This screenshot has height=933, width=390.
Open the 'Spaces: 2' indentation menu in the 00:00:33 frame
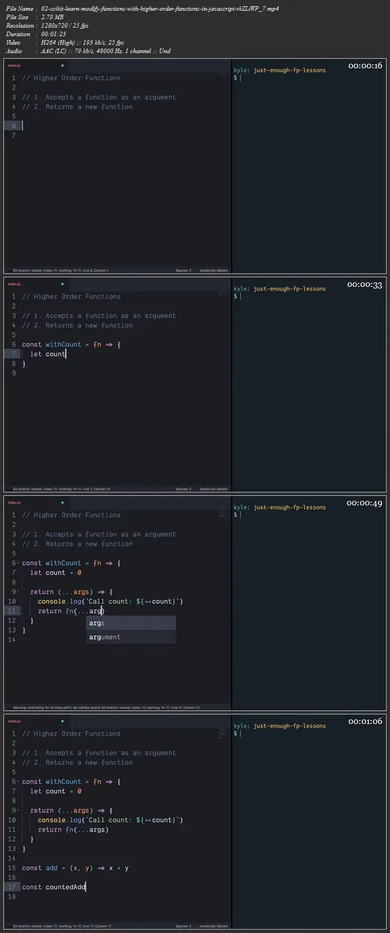[x=183, y=489]
